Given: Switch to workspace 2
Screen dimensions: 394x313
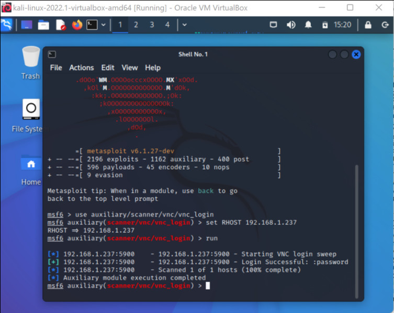Looking at the screenshot, I should coord(136,25).
